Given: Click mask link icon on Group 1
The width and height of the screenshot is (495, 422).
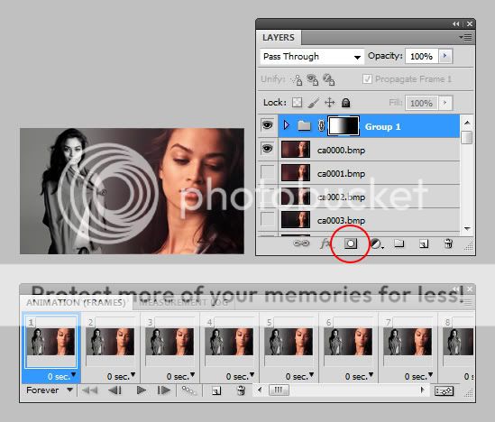Looking at the screenshot, I should (x=321, y=126).
